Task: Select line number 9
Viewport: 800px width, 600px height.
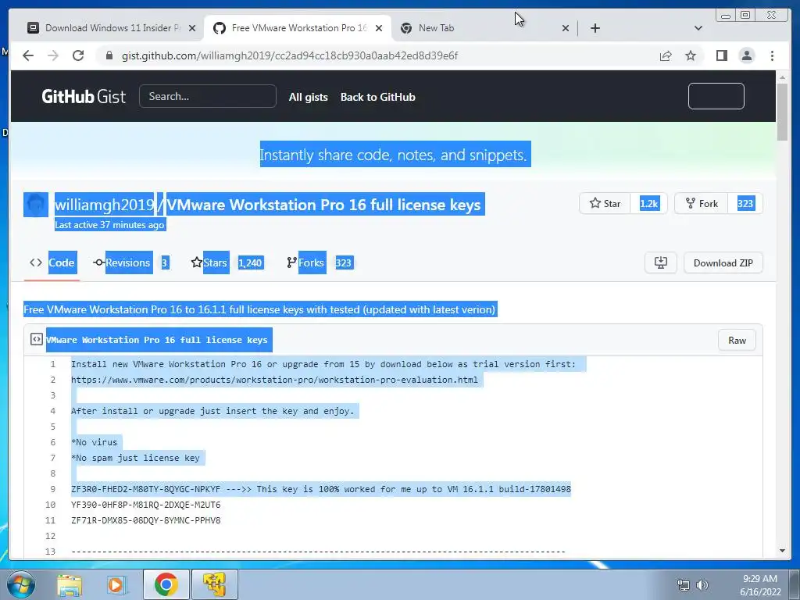Action: (x=52, y=489)
